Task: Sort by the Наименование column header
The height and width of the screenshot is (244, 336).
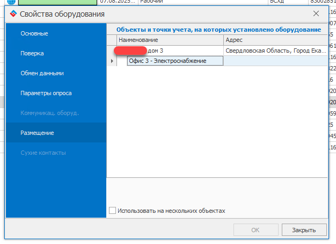Action: click(x=170, y=40)
